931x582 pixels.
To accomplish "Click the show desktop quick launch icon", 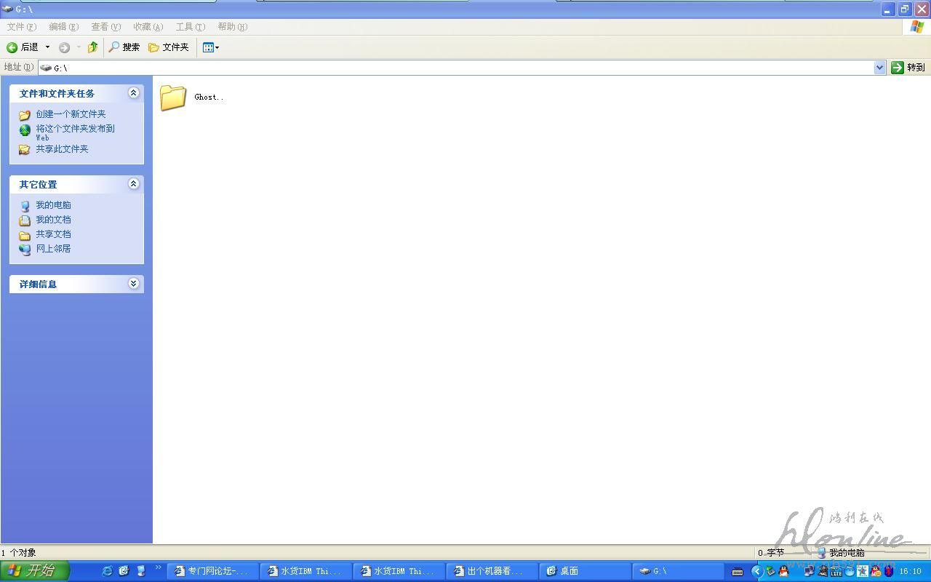I will pyautogui.click(x=141, y=571).
